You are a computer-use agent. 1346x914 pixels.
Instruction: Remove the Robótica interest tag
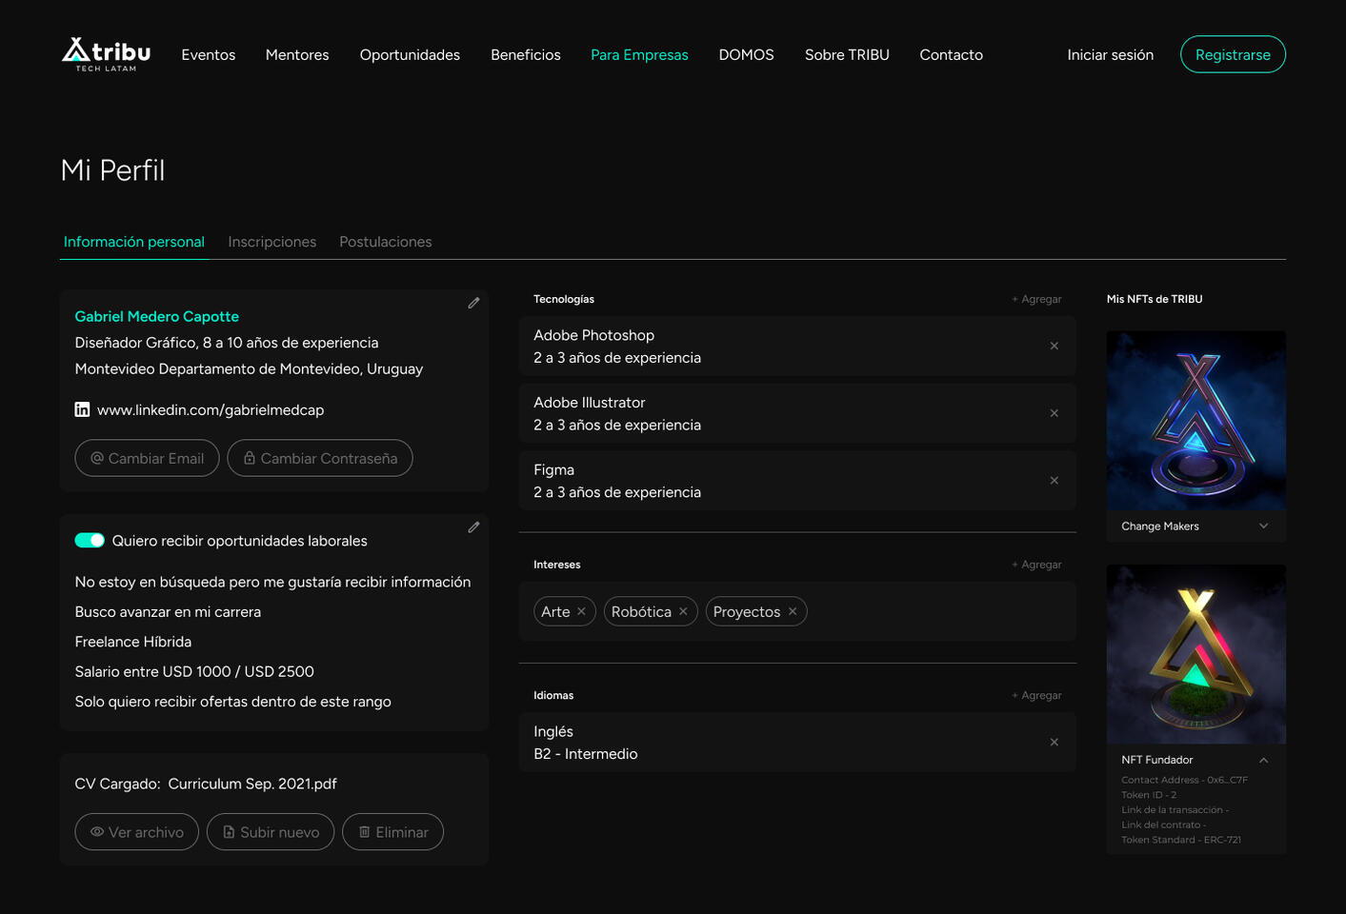coord(683,611)
